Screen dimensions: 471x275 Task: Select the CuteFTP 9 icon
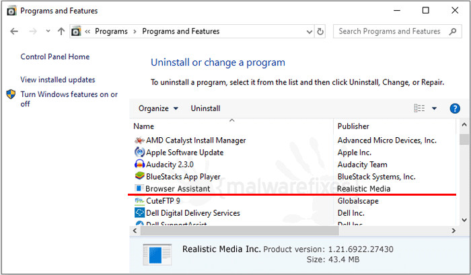pos(139,200)
